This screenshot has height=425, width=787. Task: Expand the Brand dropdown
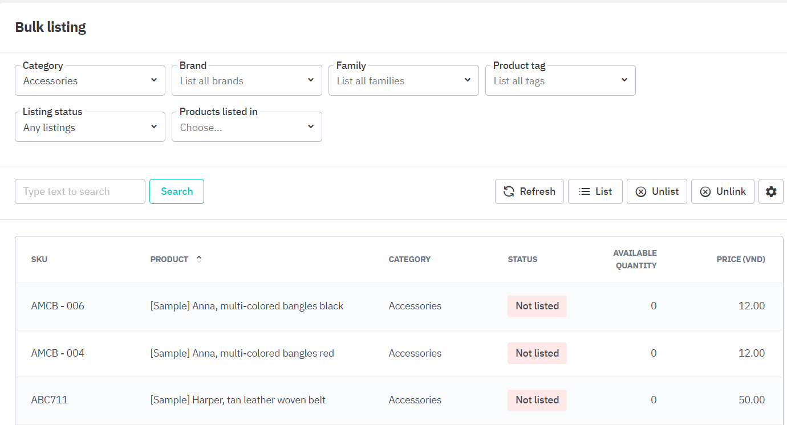247,81
